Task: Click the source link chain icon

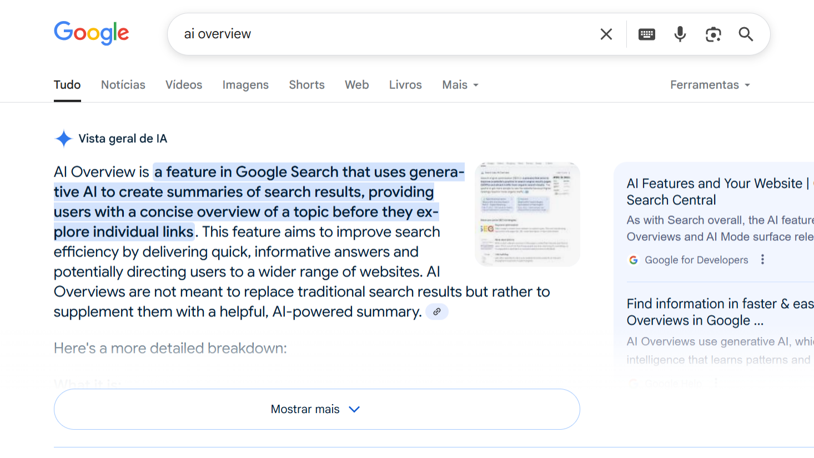Action: 437,312
